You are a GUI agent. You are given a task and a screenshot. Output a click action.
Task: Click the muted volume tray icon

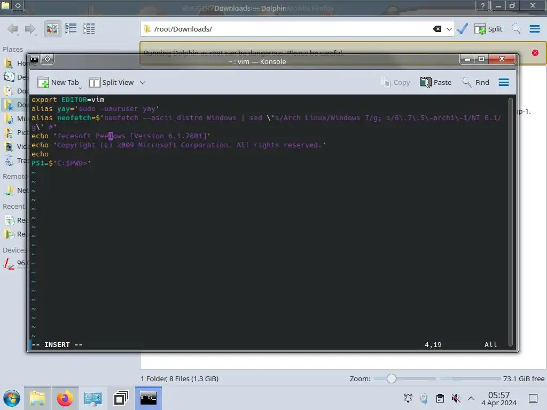point(456,398)
